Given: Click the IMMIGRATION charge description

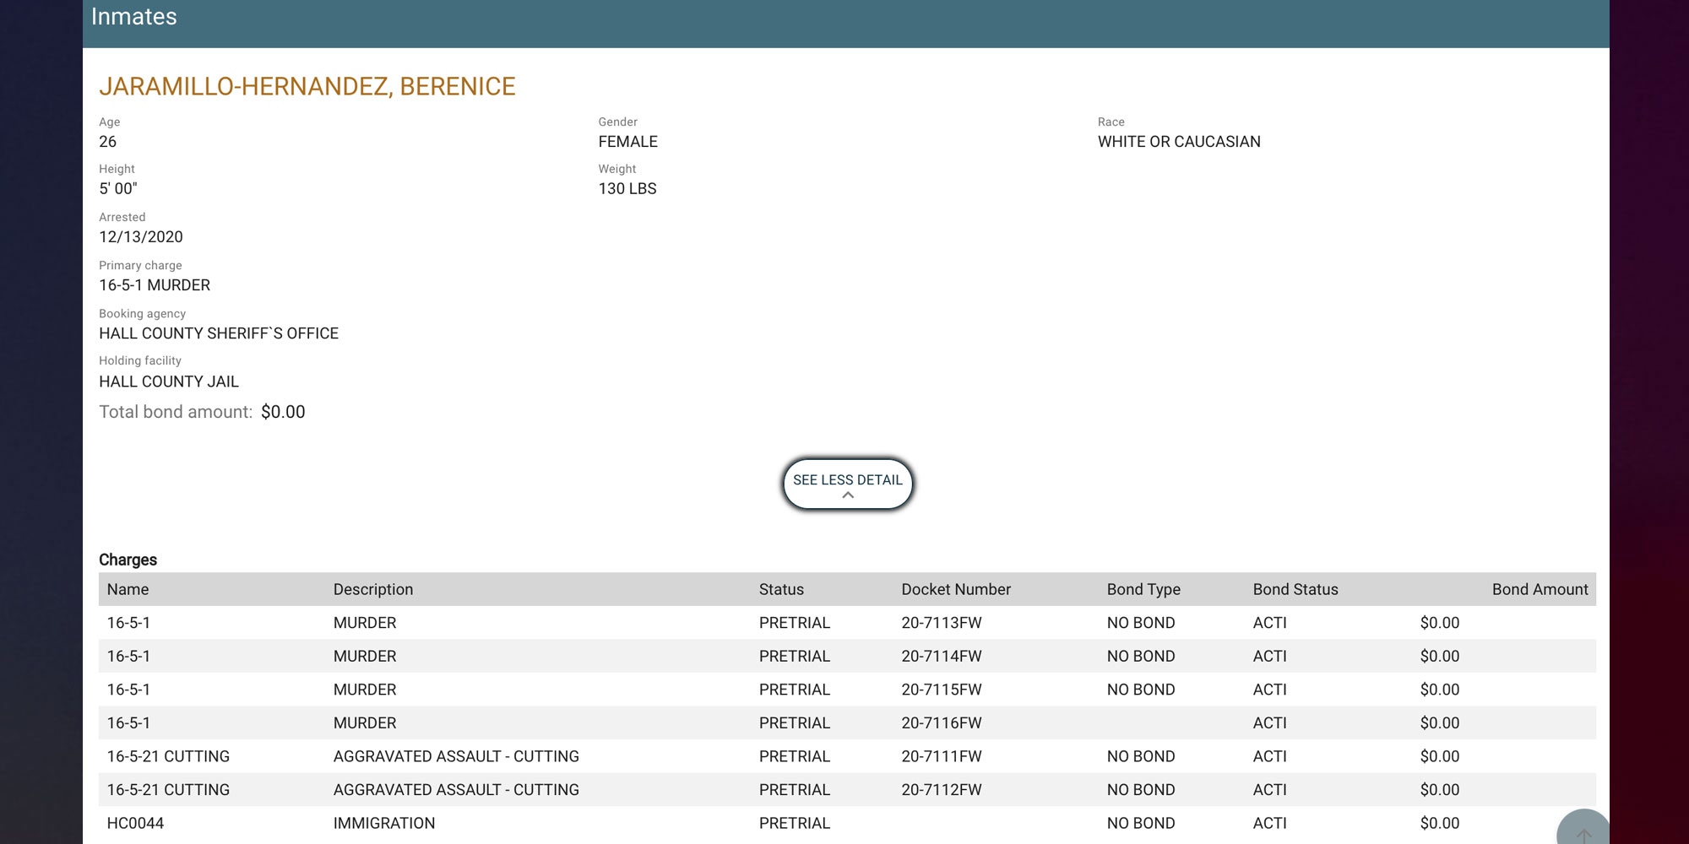Looking at the screenshot, I should click(384, 823).
